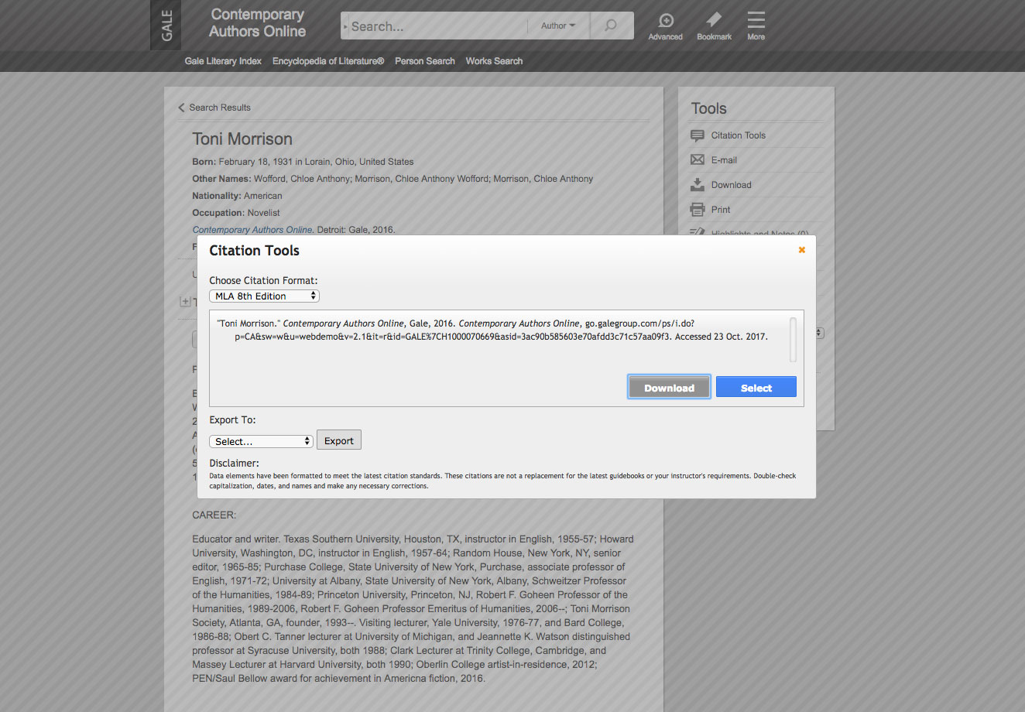Image resolution: width=1025 pixels, height=712 pixels.
Task: Go back to Search Results link
Action: pyautogui.click(x=220, y=108)
